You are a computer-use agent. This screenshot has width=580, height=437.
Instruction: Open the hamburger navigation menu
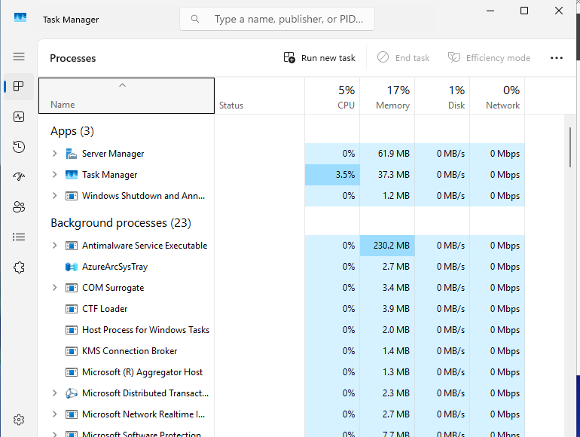19,57
